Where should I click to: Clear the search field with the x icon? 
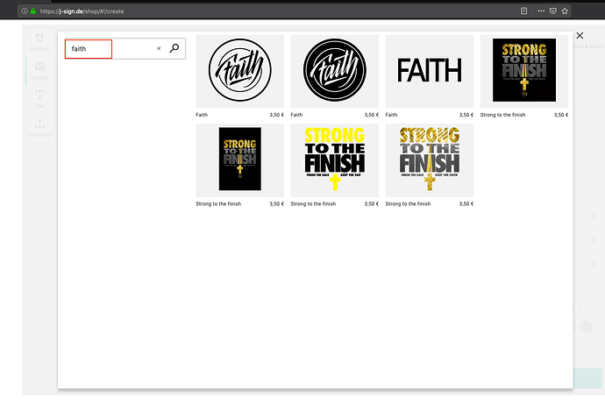[159, 49]
